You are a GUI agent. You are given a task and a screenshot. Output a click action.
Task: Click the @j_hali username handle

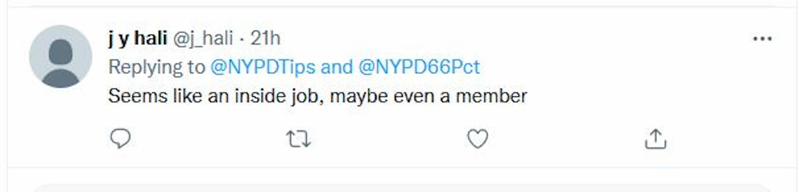click(203, 38)
